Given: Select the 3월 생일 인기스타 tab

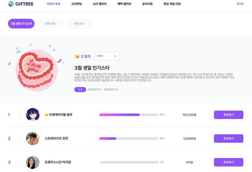Looking at the screenshot, I should coord(21,24).
